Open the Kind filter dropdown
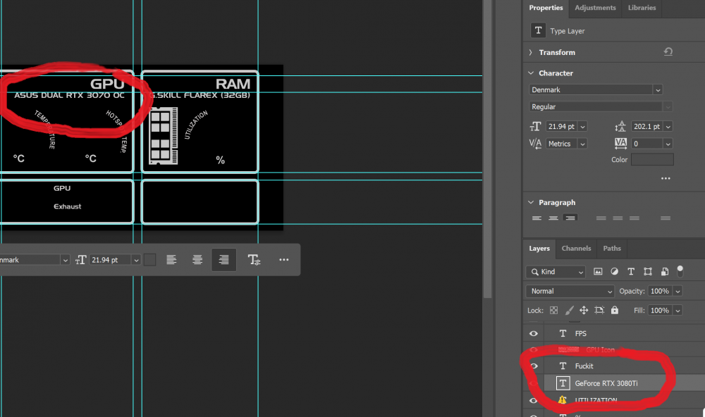Screen dimensions: 705x417 pyautogui.click(x=556, y=272)
